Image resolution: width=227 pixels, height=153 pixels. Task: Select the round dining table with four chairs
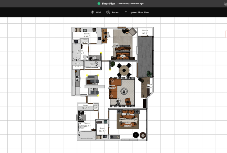(x=124, y=70)
